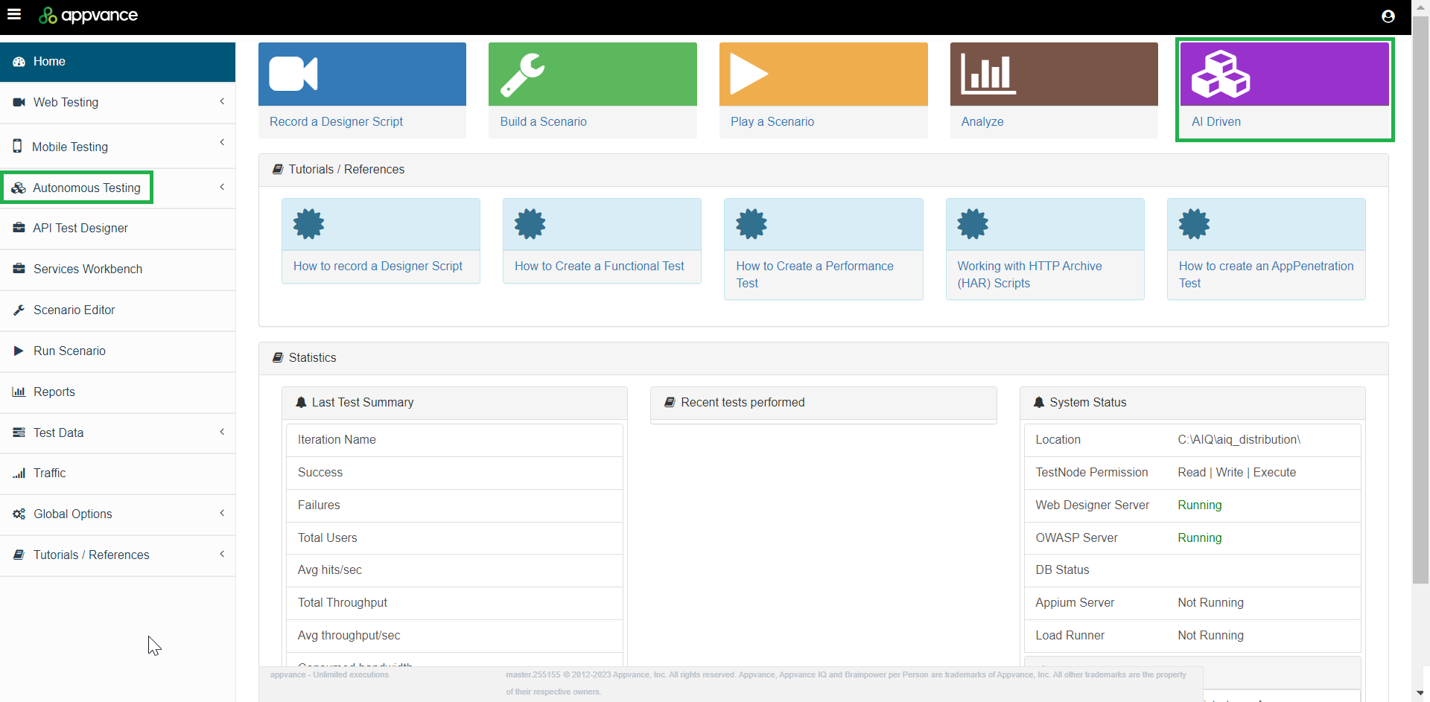Click the Scenario Editor wrench icon in sidebar
The image size is (1430, 702).
19,310
